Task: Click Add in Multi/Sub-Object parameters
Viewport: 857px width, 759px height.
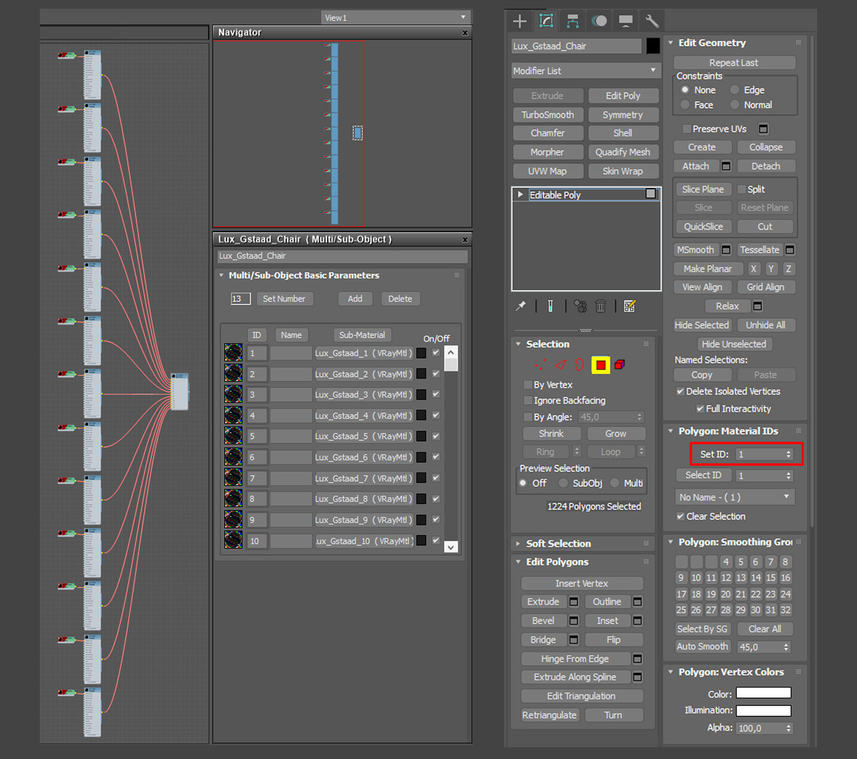Action: click(x=355, y=299)
